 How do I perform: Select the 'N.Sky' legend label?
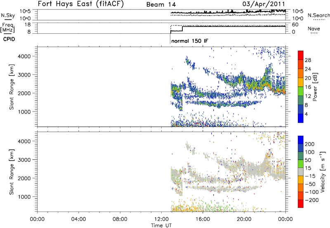tap(8, 15)
